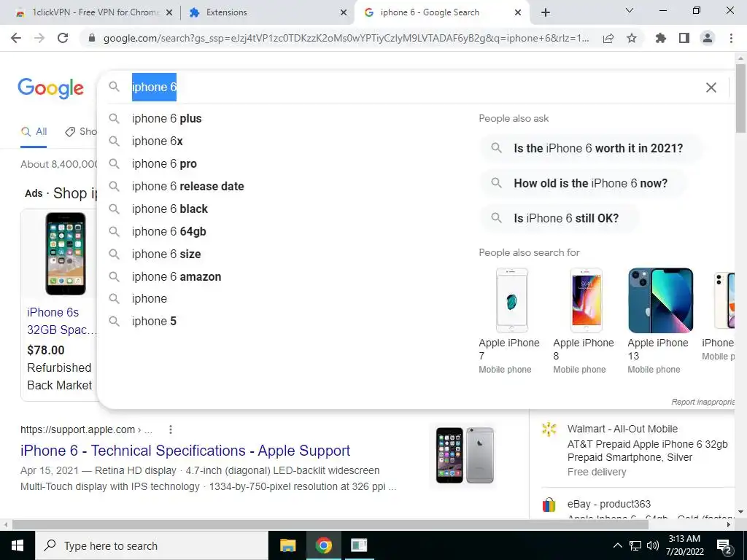Choose suggestion iphone 6 plus
This screenshot has width=747, height=560.
(x=167, y=119)
